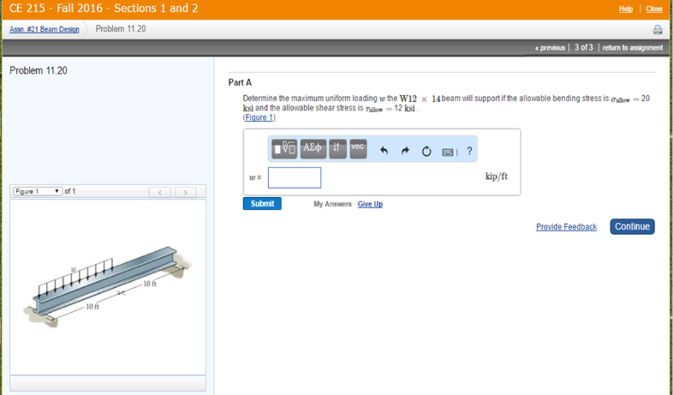Viewport: 673px width, 395px height.
Task: Open the keyboard shortcuts icon
Action: pos(450,151)
